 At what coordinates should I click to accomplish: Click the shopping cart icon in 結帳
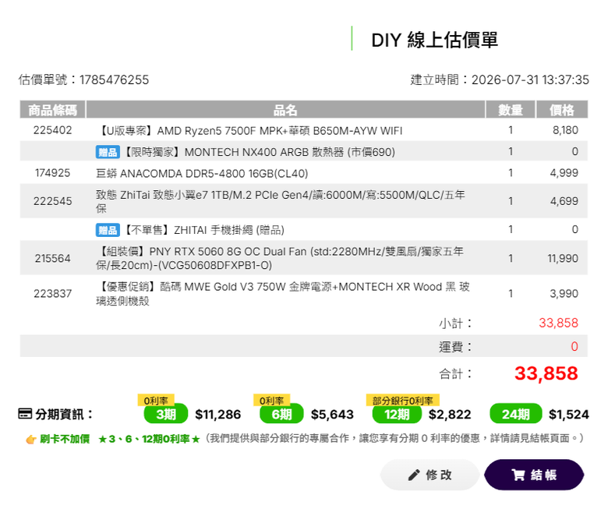click(x=518, y=475)
